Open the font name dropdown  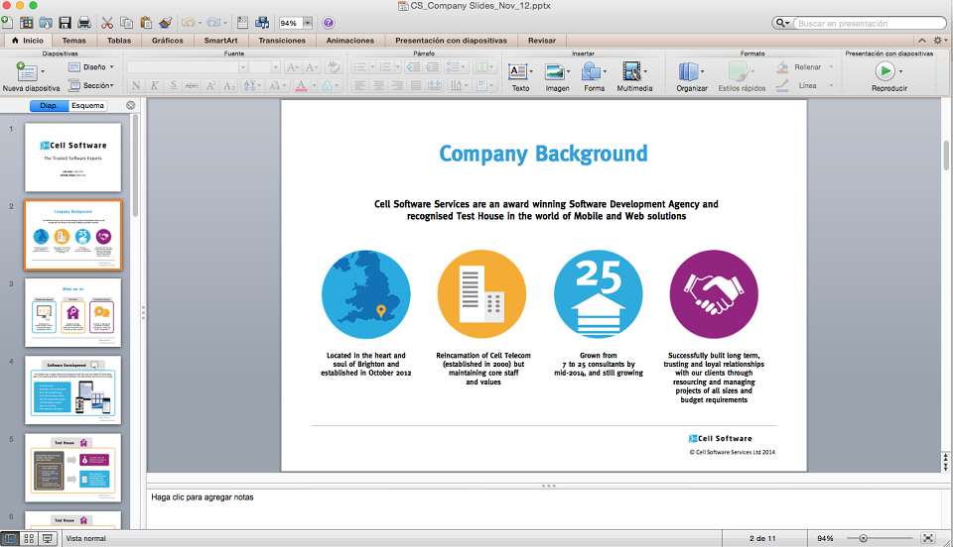coord(242,66)
